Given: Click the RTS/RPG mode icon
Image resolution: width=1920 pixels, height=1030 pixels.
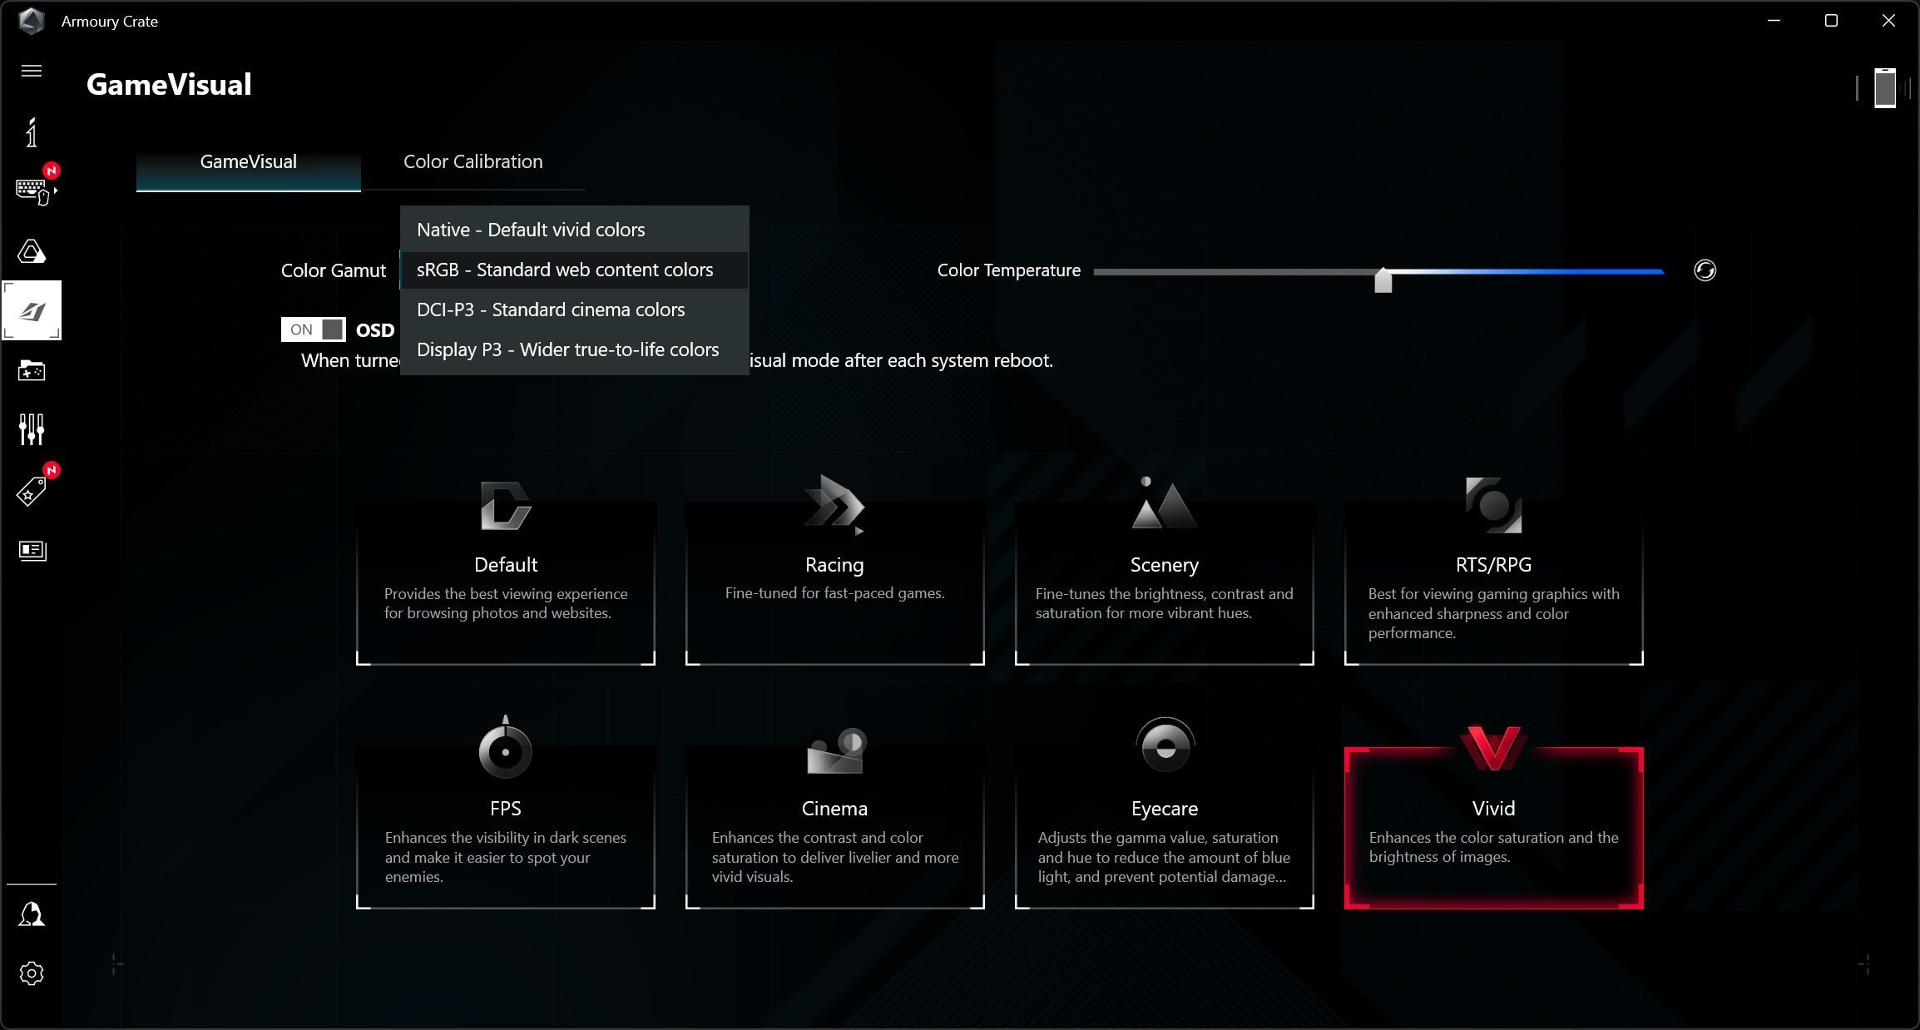Looking at the screenshot, I should 1493,505.
